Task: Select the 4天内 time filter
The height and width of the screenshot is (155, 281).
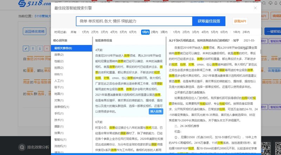Action: 113,32
